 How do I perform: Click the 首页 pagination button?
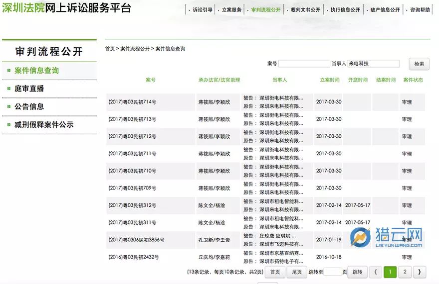[275, 272]
